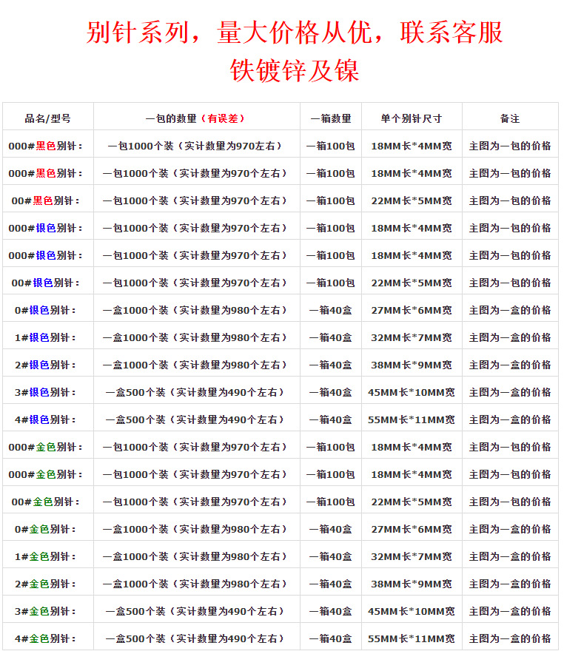The height and width of the screenshot is (671, 564).
Task: Click the red title '别针系列，量大价格从优，联系客服'
Action: point(294,32)
